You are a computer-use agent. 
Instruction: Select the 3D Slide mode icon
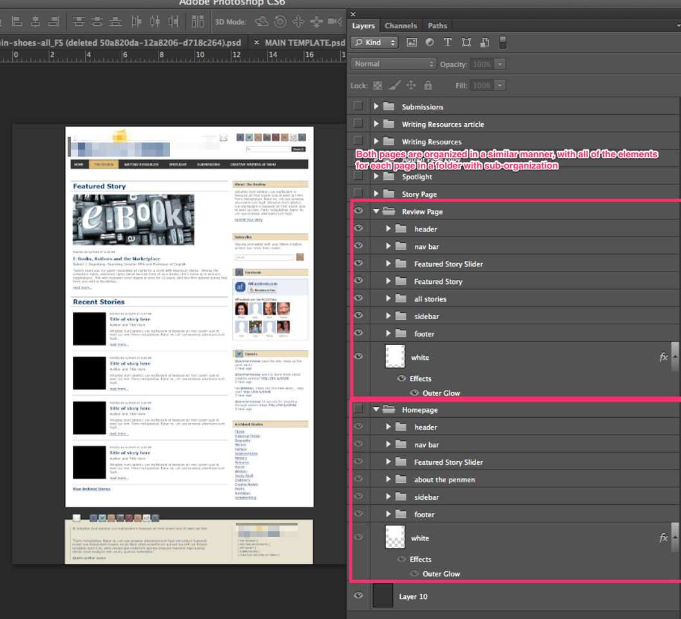click(316, 21)
